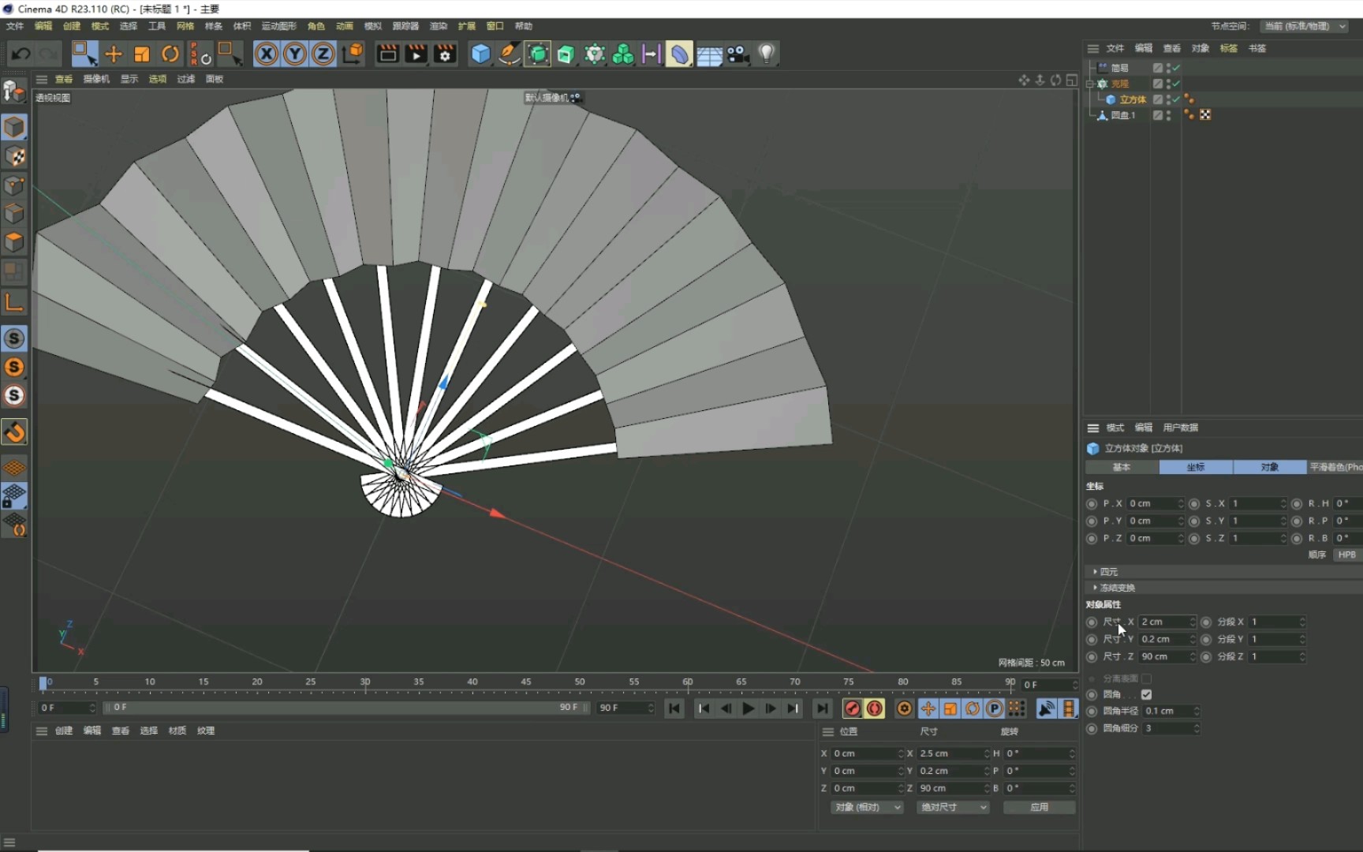
Task: Click the Undo arrow icon
Action: coord(20,54)
